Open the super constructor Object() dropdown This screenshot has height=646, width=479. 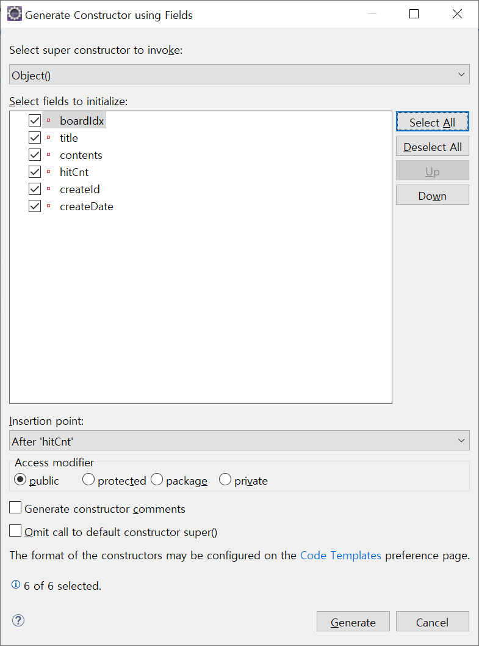click(239, 75)
